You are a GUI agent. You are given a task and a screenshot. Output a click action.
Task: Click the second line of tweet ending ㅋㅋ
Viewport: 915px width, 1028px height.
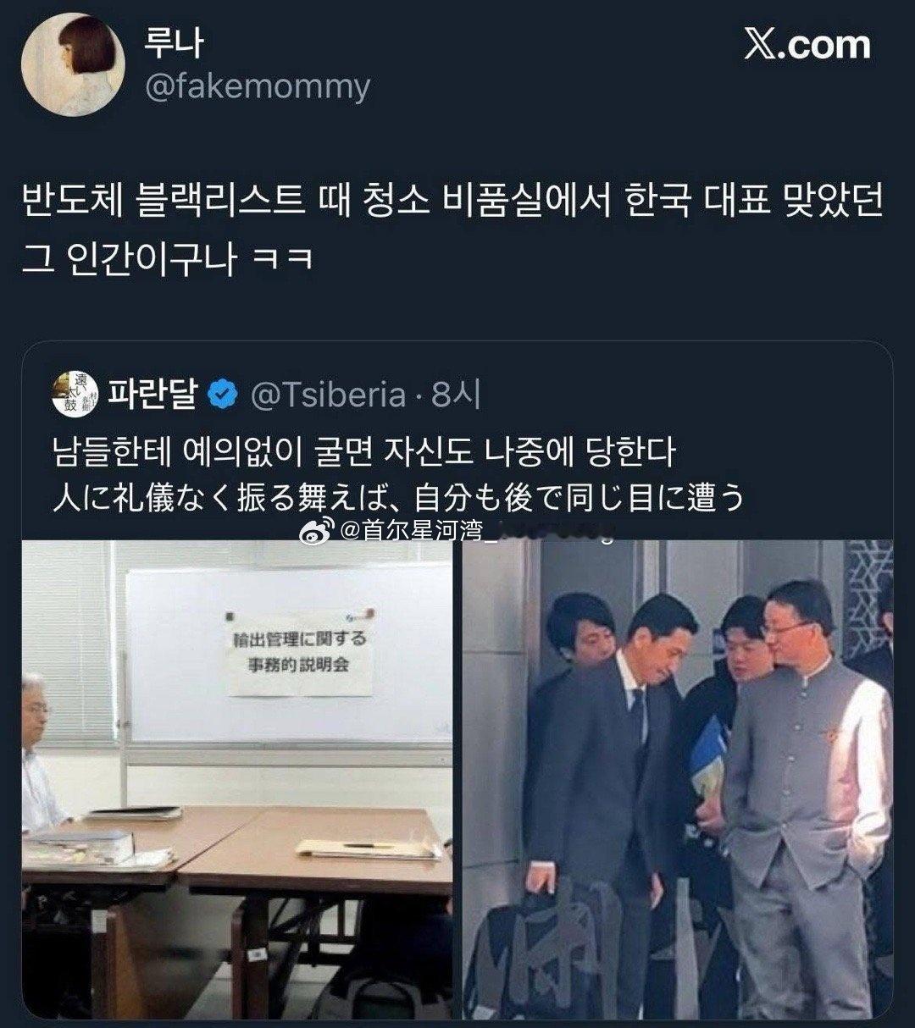167,257
